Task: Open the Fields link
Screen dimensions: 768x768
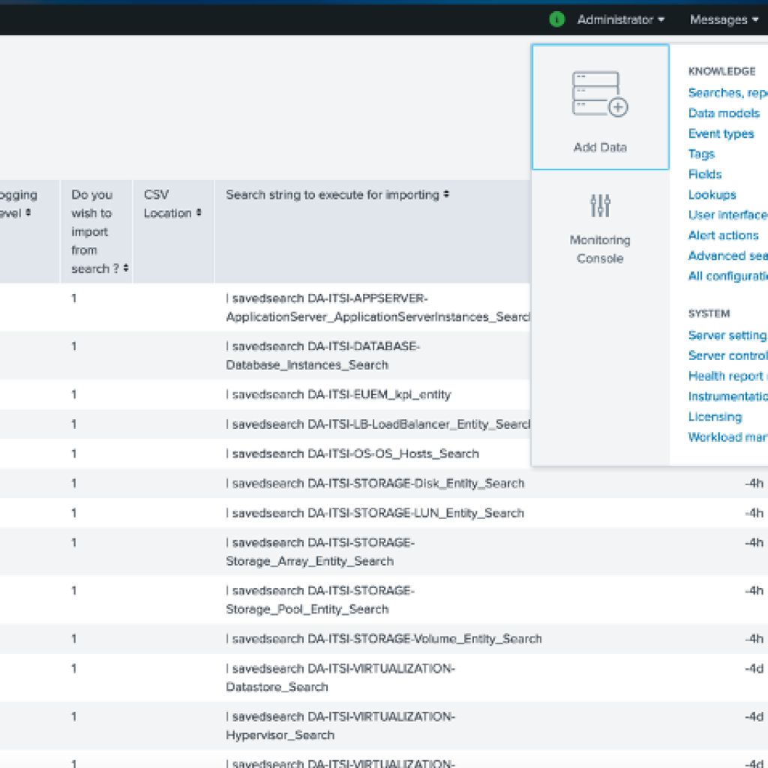Action: click(x=705, y=174)
